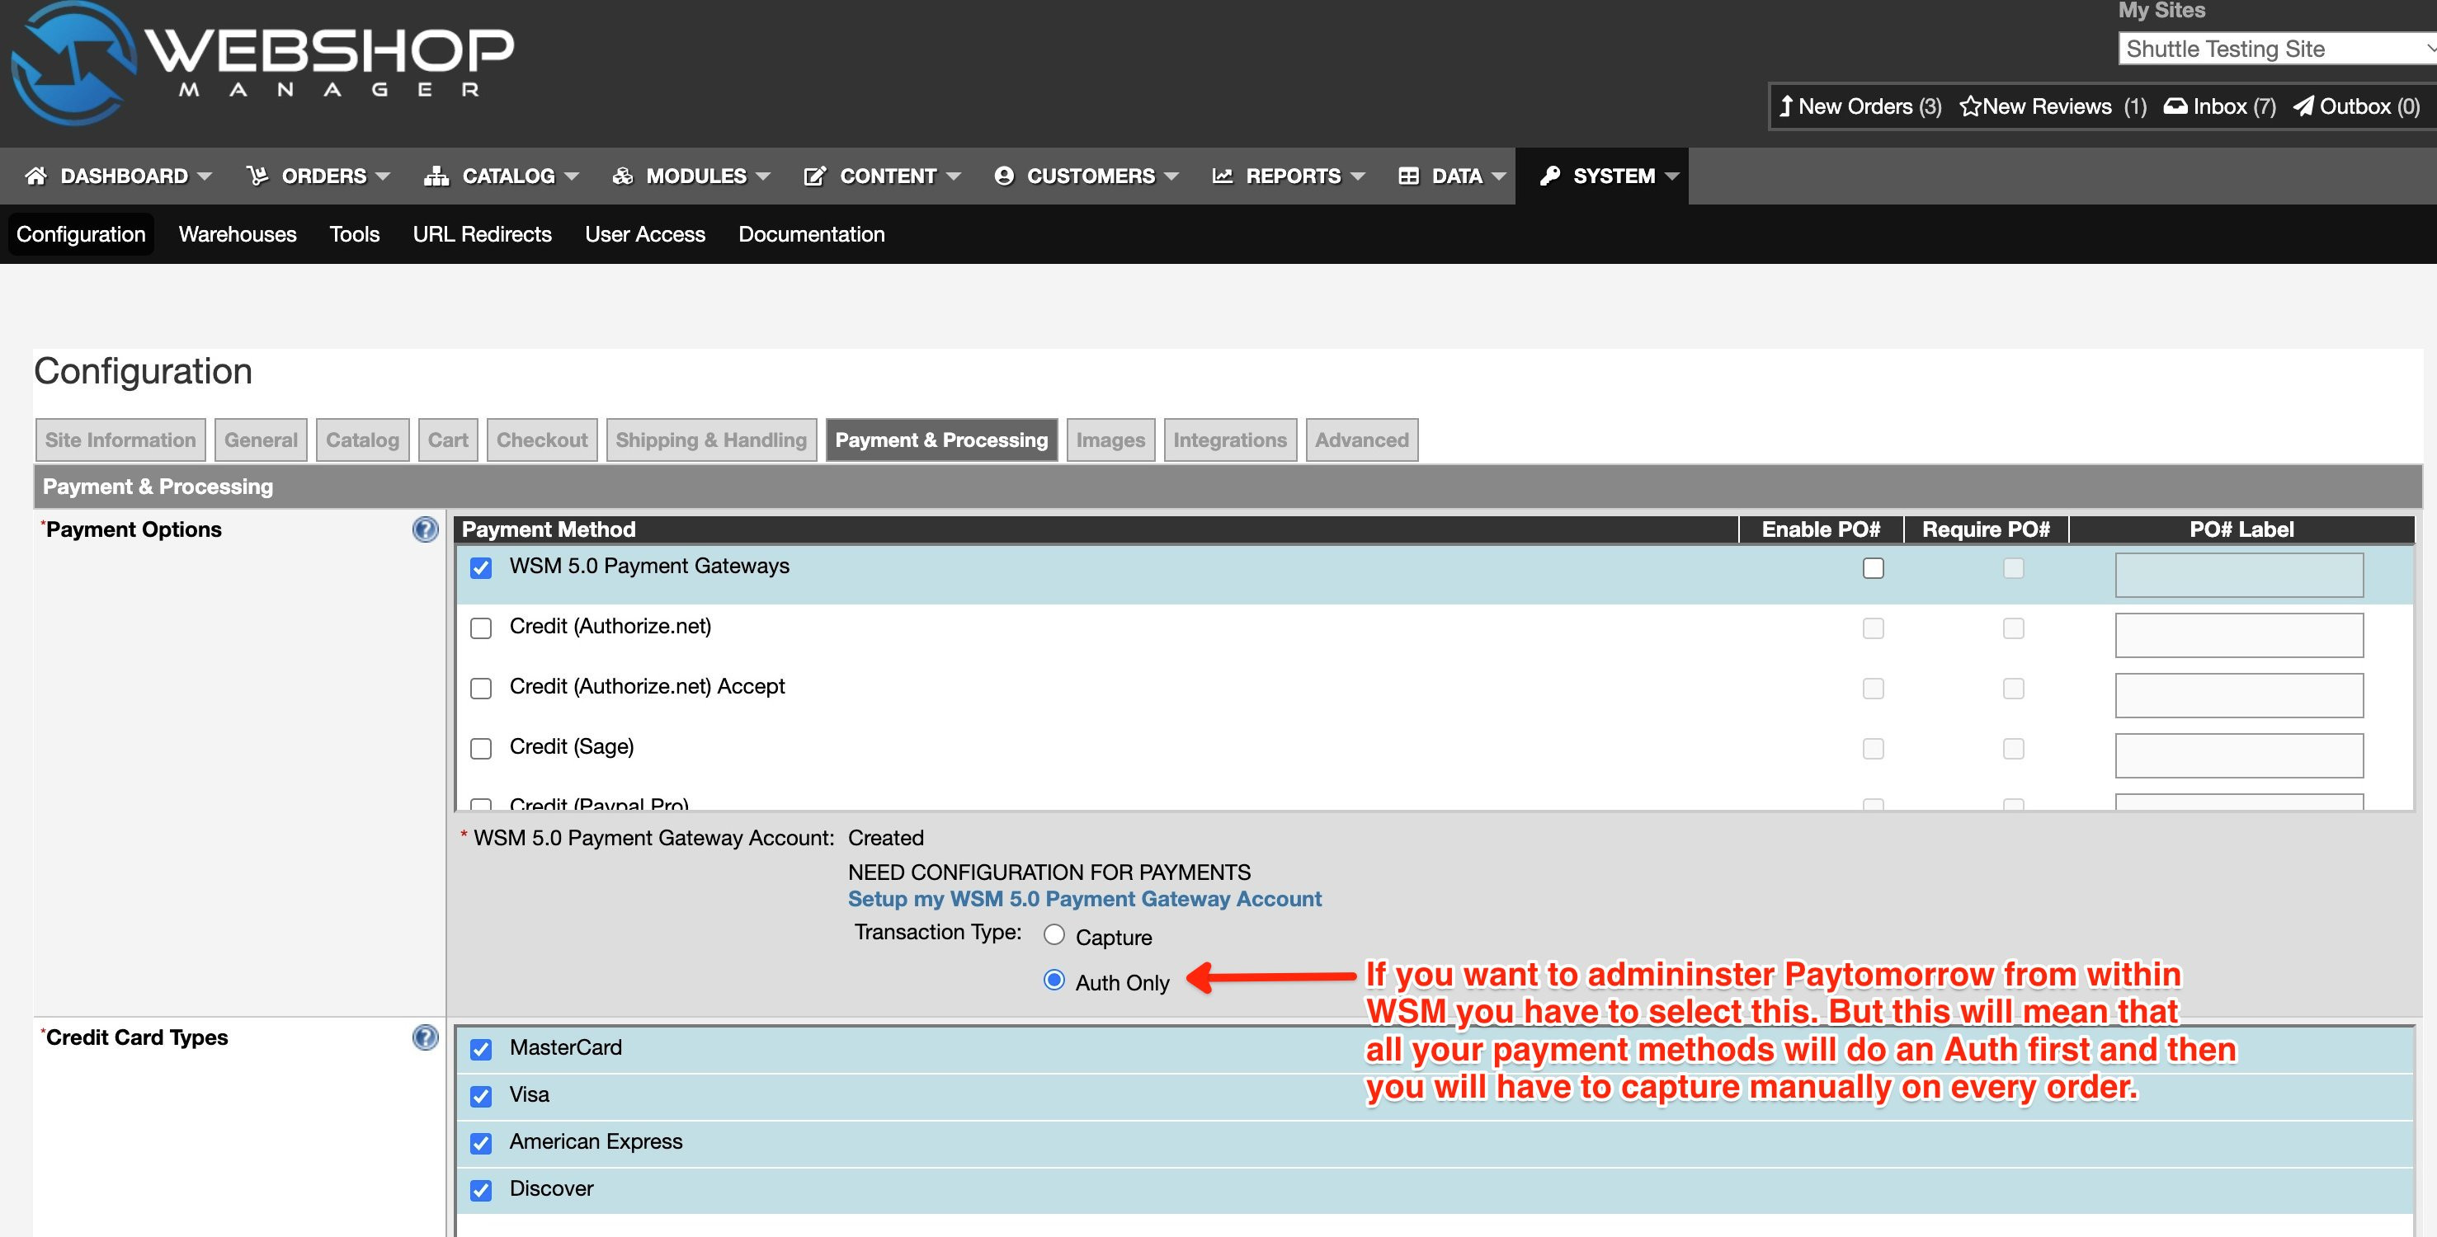Click the WebShop Manager logo
This screenshot has height=1237, width=2437.
pos(263,63)
